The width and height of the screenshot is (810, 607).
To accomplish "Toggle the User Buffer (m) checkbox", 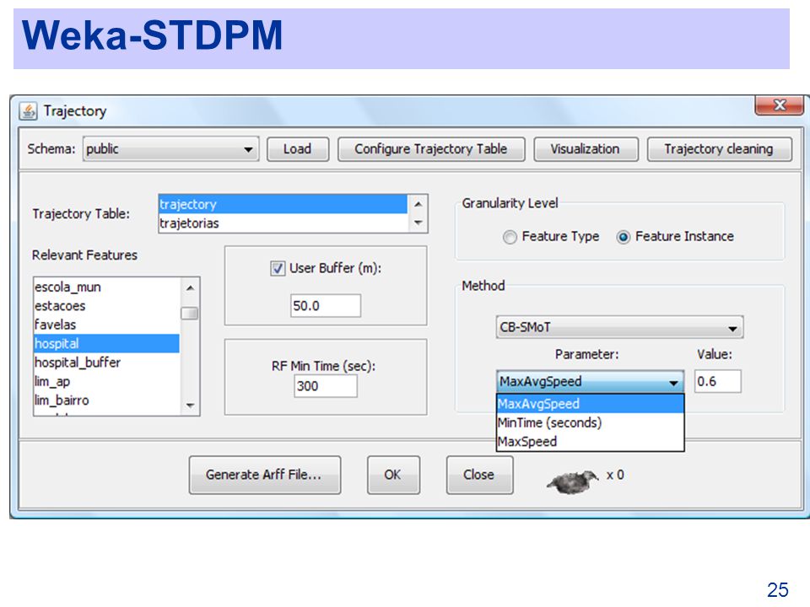I will (278, 268).
